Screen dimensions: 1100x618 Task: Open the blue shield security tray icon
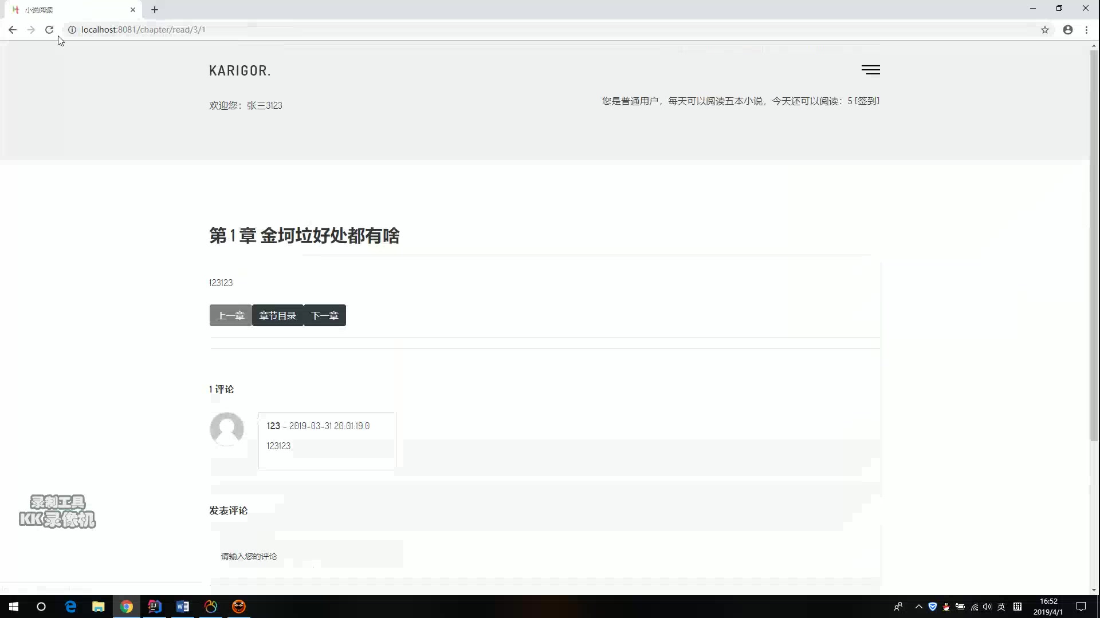pyautogui.click(x=933, y=607)
